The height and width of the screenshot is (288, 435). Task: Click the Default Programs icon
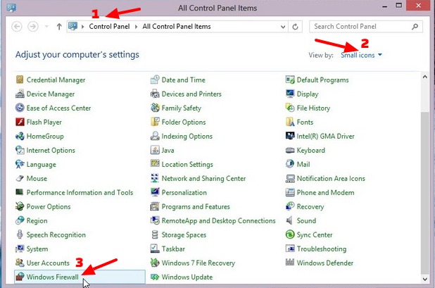(x=290, y=80)
